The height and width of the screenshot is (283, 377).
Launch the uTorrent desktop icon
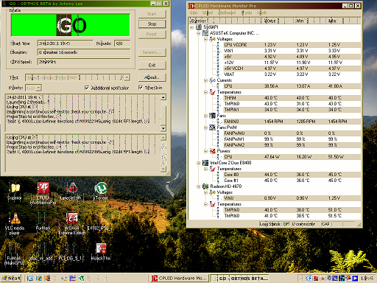pyautogui.click(x=100, y=191)
